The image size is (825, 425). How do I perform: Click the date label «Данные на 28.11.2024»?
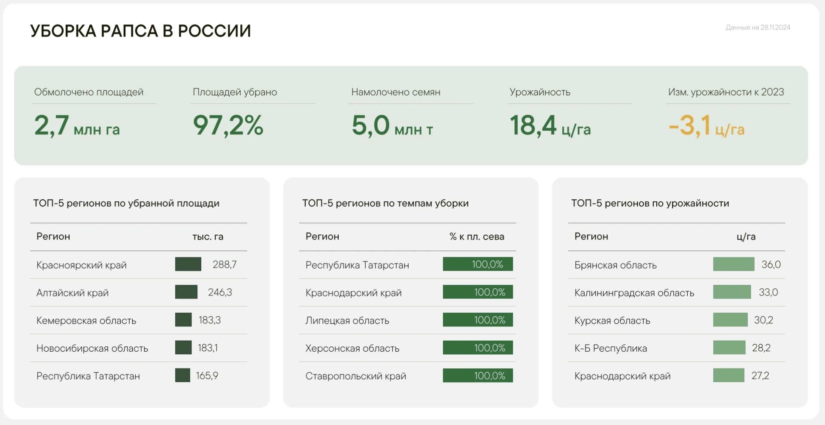(758, 27)
